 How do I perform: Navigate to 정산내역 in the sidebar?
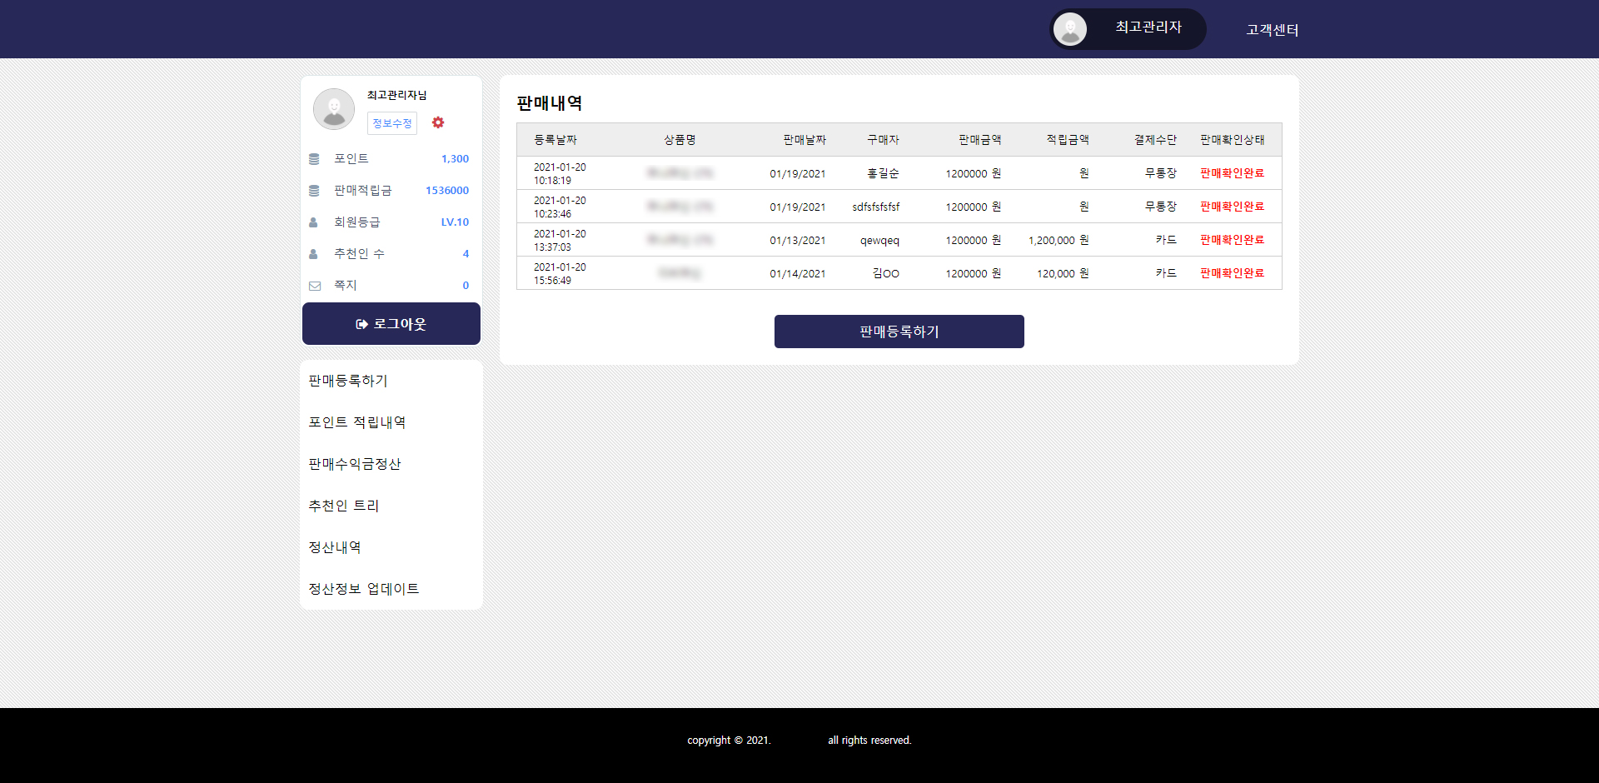tap(335, 547)
